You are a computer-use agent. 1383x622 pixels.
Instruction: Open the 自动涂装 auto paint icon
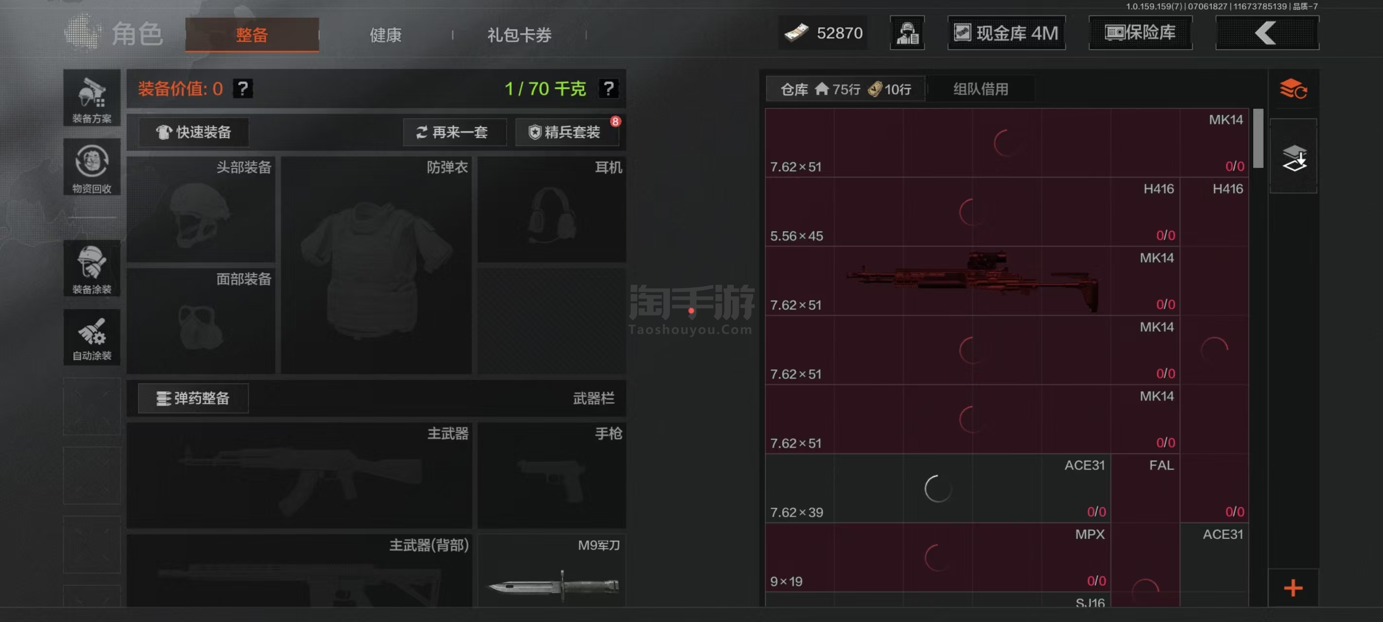click(92, 337)
